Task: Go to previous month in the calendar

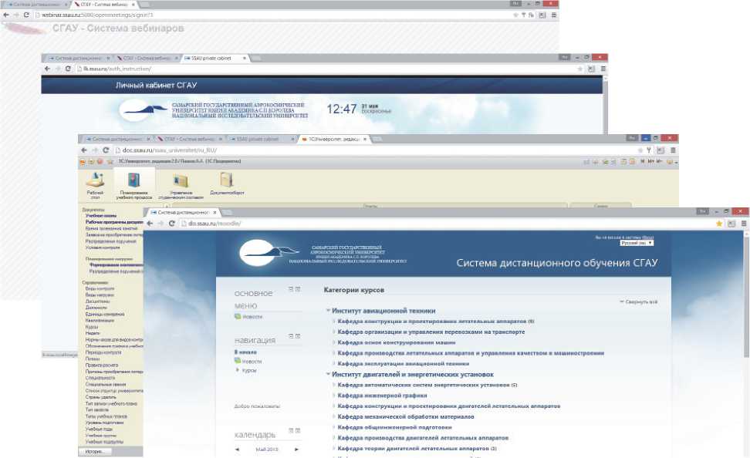Action: pyautogui.click(x=237, y=450)
